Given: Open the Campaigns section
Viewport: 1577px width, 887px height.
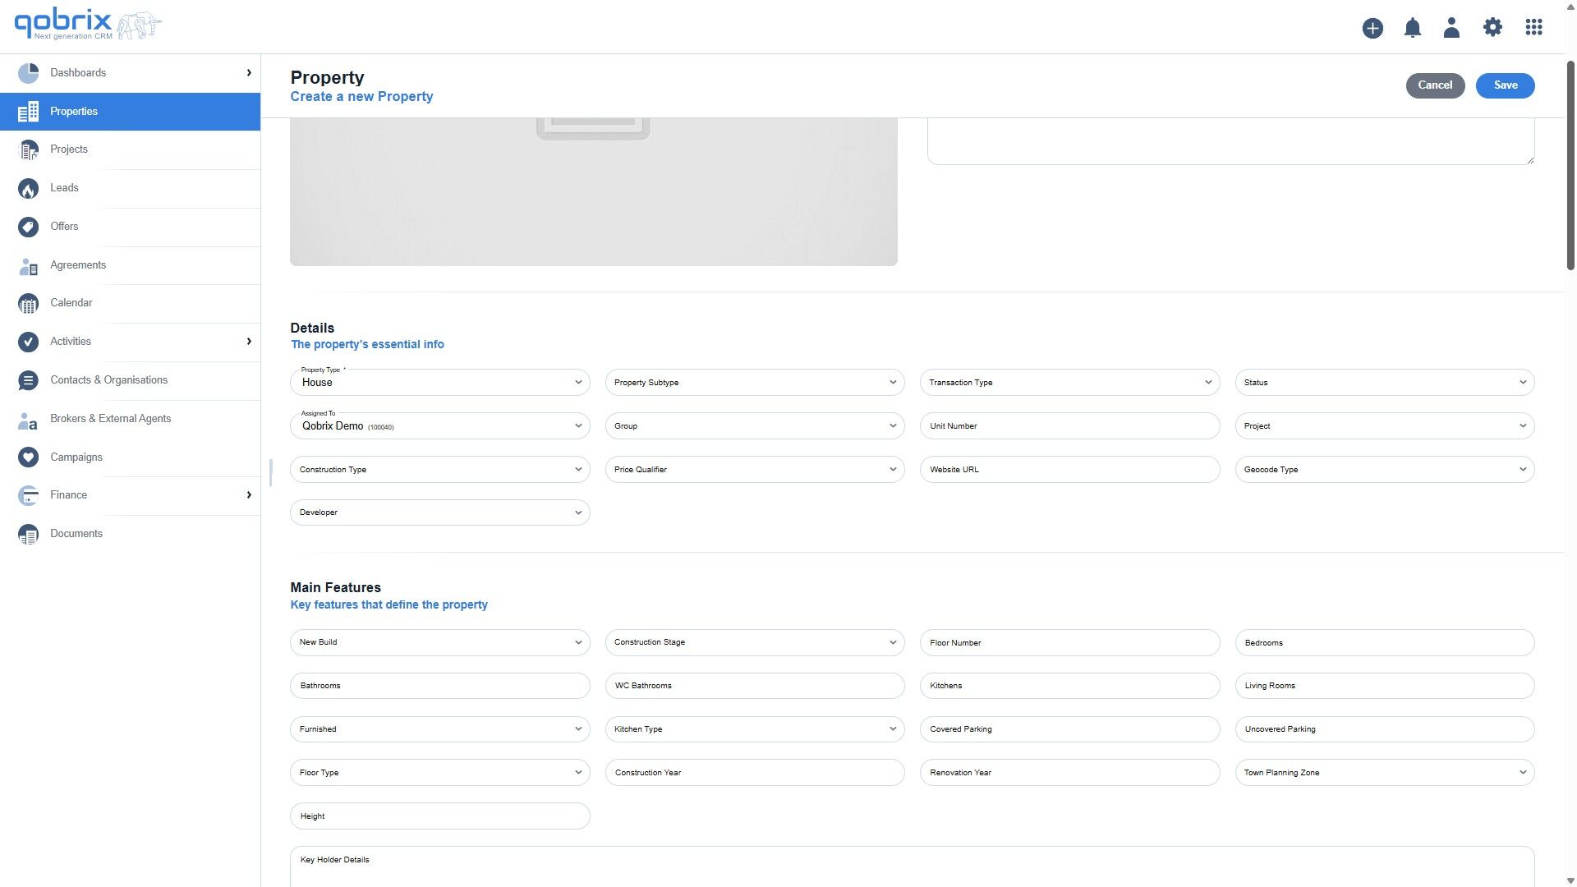Looking at the screenshot, I should pyautogui.click(x=76, y=457).
